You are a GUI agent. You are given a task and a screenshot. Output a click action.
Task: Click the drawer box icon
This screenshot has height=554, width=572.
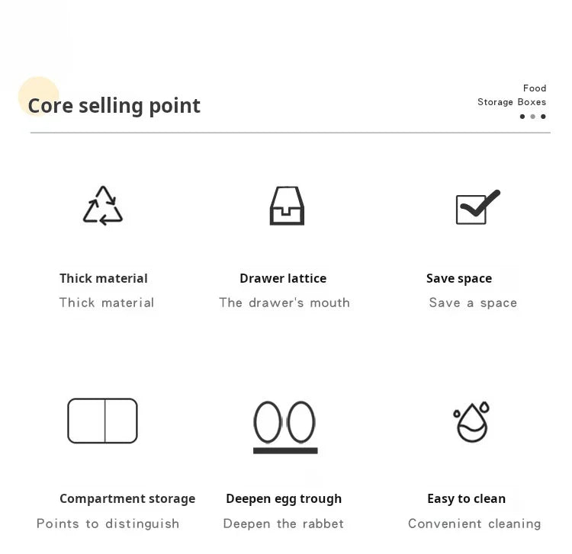point(287,206)
